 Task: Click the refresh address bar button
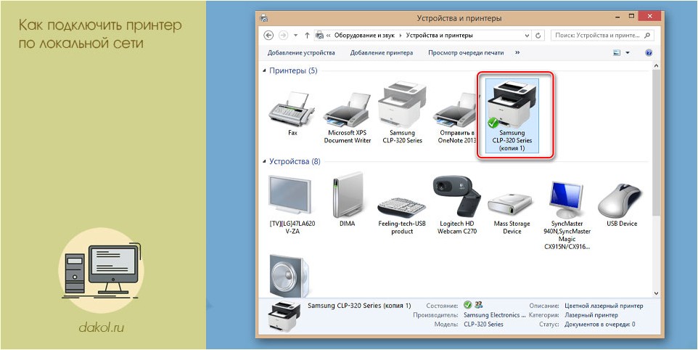tap(538, 35)
